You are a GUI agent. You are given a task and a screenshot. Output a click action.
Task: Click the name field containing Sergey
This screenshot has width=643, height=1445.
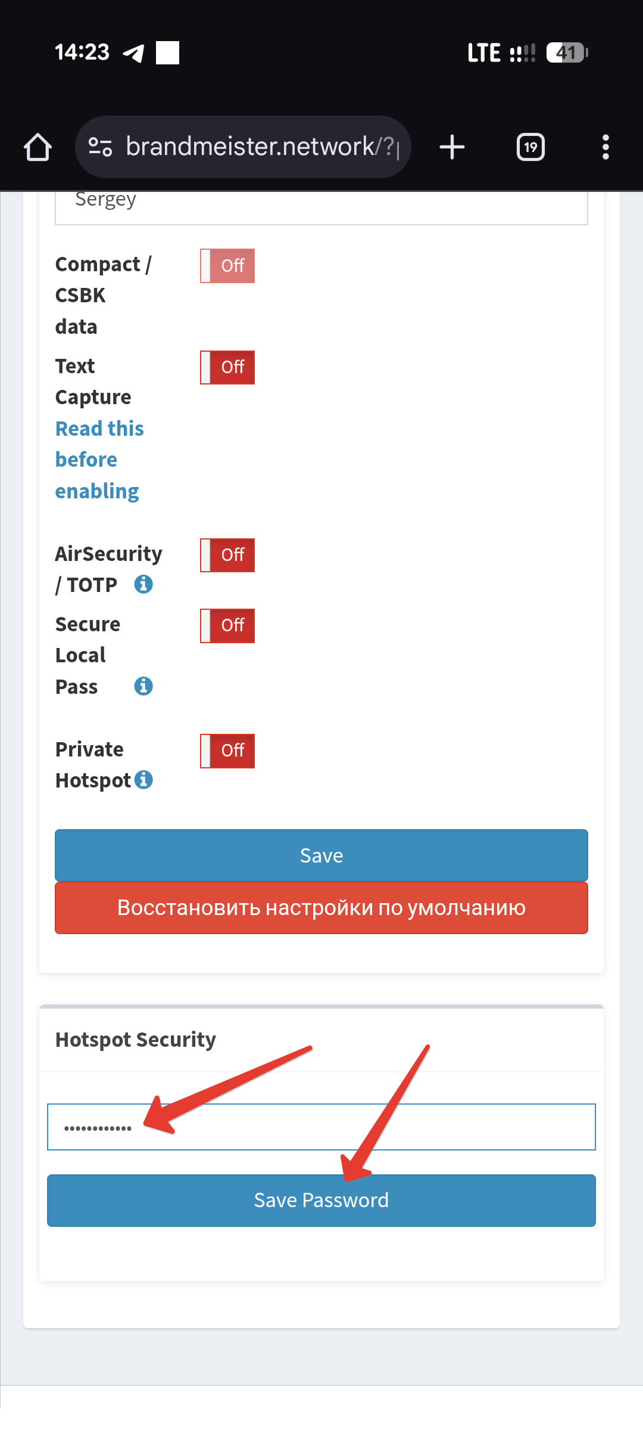pos(321,206)
